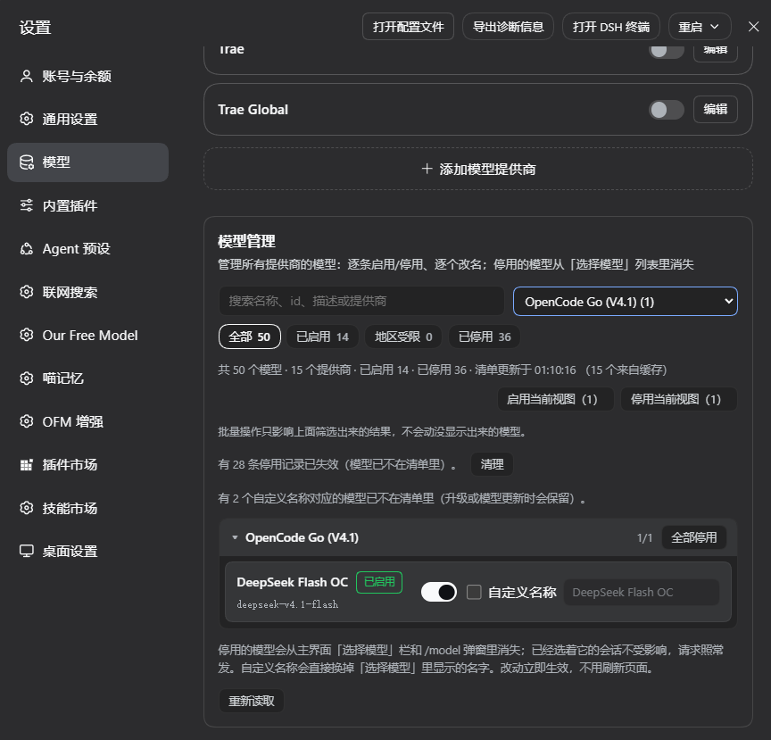Click the sliders icon beside 内置插件
This screenshot has height=740, width=771.
(27, 205)
